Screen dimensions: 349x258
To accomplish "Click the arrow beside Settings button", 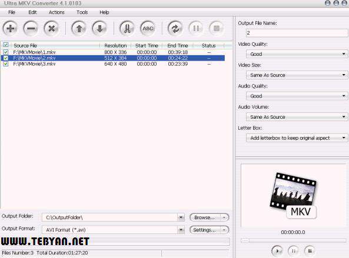I will coord(224,230).
